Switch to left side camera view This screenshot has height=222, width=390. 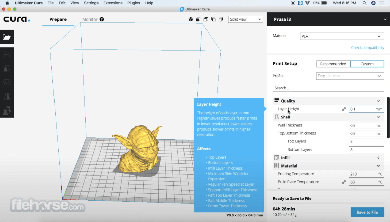(x=213, y=19)
